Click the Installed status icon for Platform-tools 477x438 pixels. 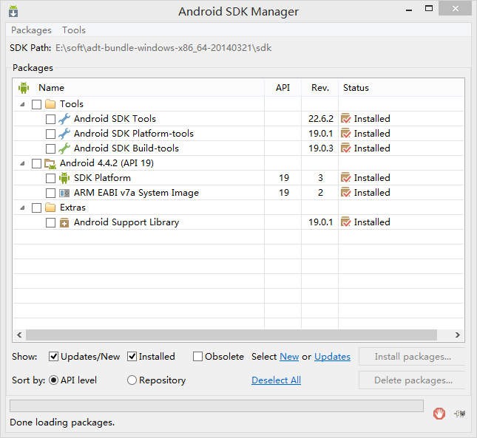point(346,134)
